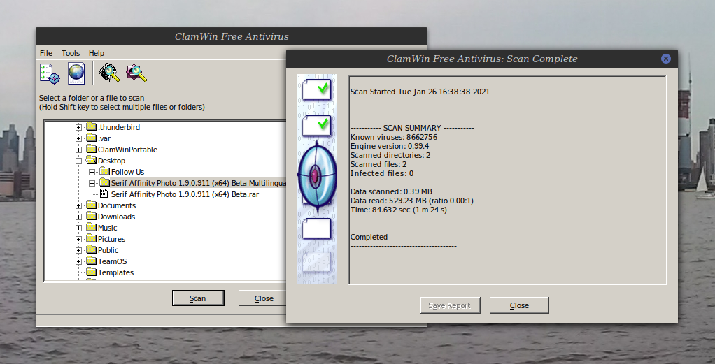Click the 'Completed' status line
This screenshot has width=715, height=364.
point(369,237)
